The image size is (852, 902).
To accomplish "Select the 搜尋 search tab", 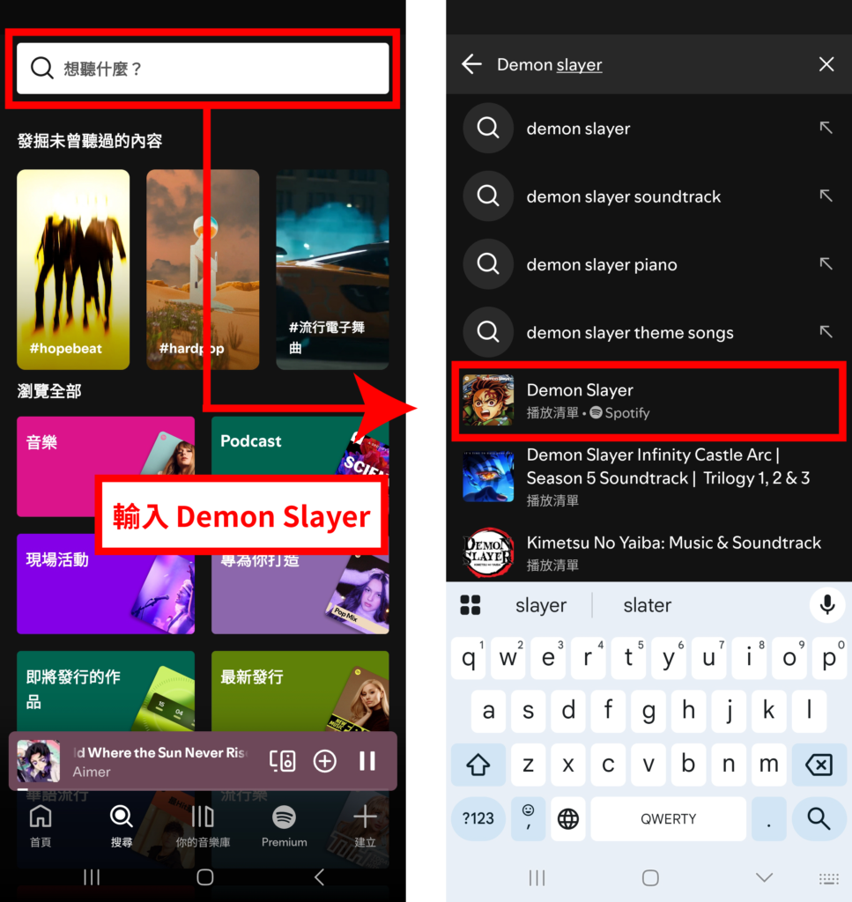I will coord(122,826).
